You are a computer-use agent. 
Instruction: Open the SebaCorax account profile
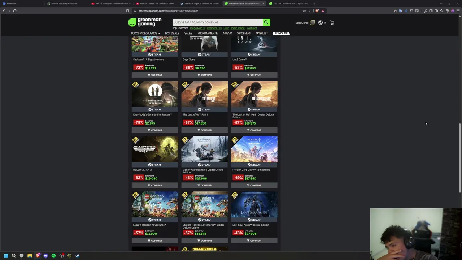(x=305, y=23)
